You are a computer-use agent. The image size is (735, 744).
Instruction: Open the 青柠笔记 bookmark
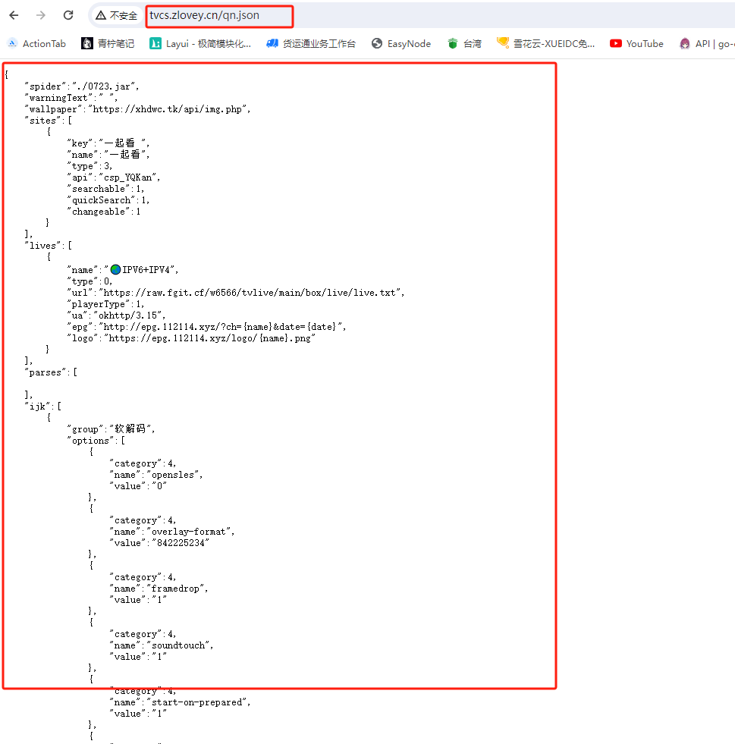[x=108, y=44]
